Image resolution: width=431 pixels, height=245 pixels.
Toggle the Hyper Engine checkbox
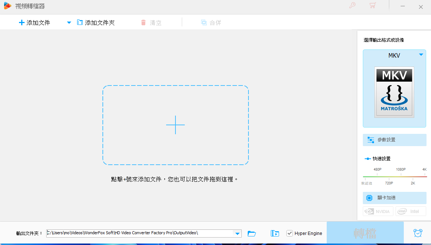point(289,233)
